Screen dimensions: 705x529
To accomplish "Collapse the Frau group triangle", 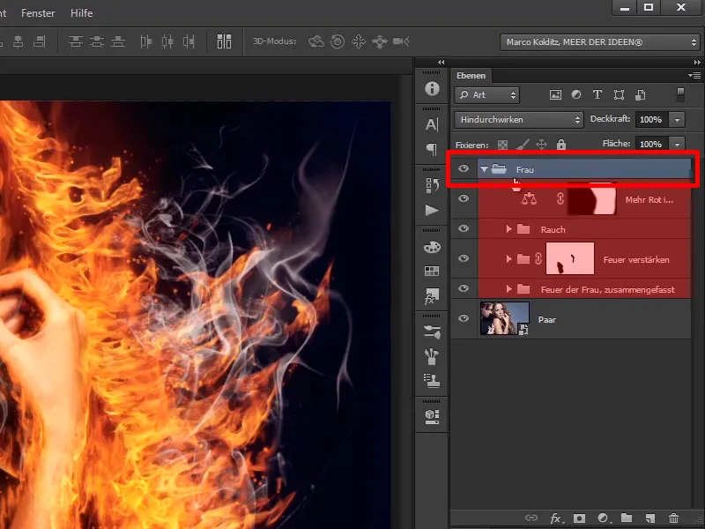I will (484, 169).
